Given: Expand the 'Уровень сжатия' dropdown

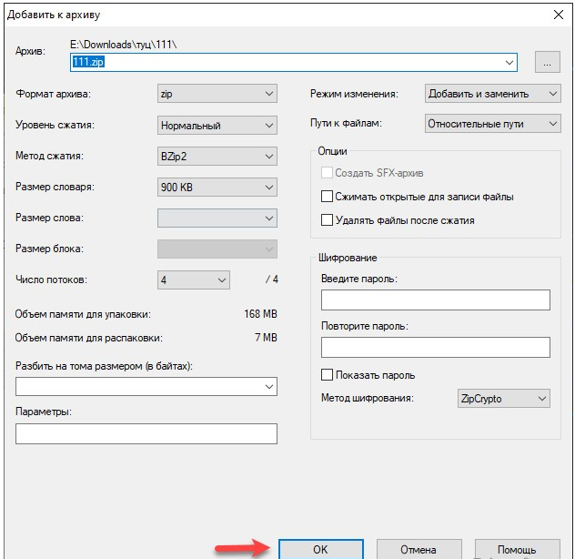Looking at the screenshot, I should [217, 125].
